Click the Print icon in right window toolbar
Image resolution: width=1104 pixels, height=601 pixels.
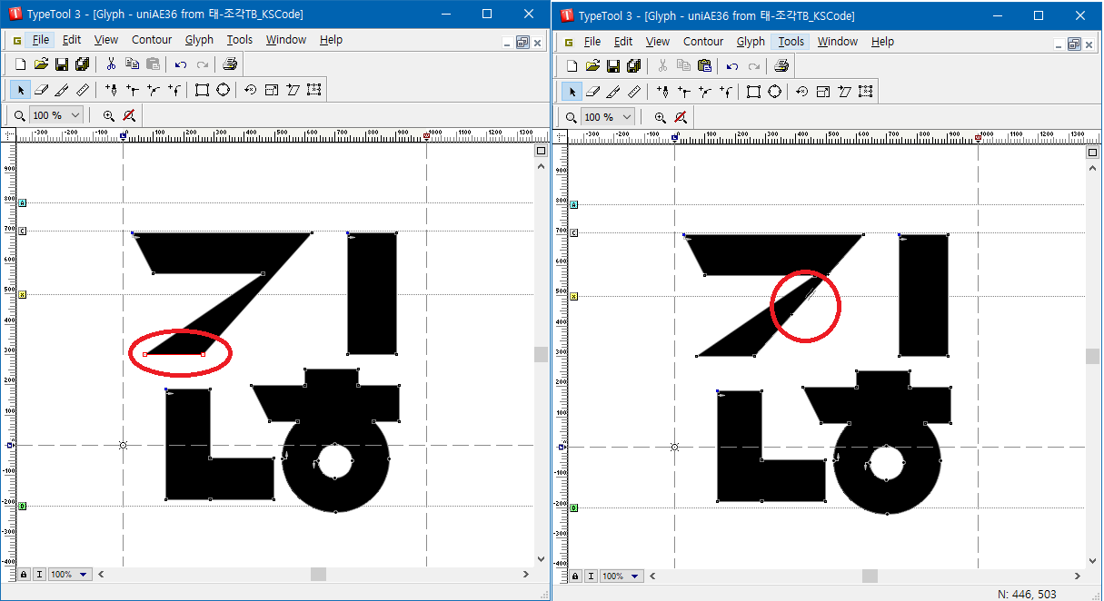tap(781, 65)
